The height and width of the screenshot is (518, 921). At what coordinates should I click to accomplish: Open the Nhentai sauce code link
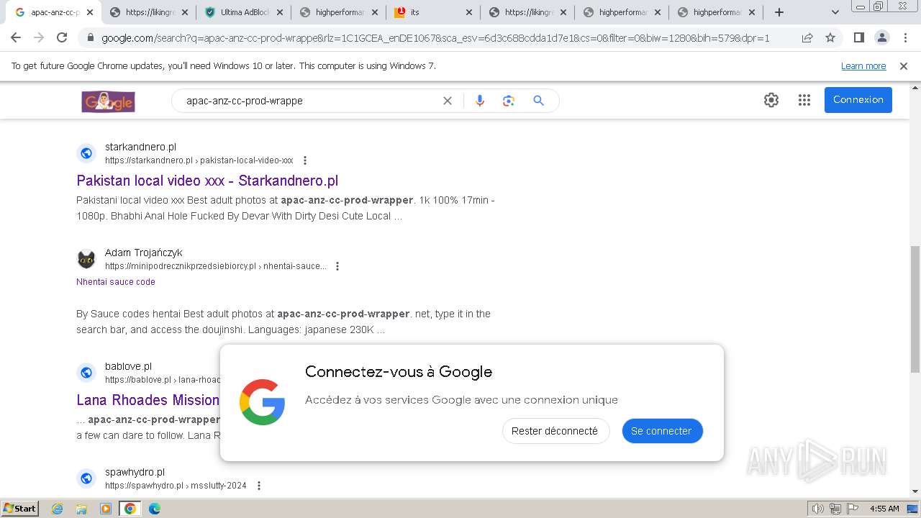click(x=116, y=282)
